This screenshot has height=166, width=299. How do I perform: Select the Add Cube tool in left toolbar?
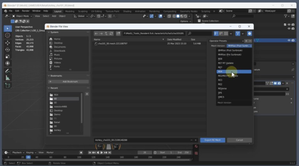(8, 85)
